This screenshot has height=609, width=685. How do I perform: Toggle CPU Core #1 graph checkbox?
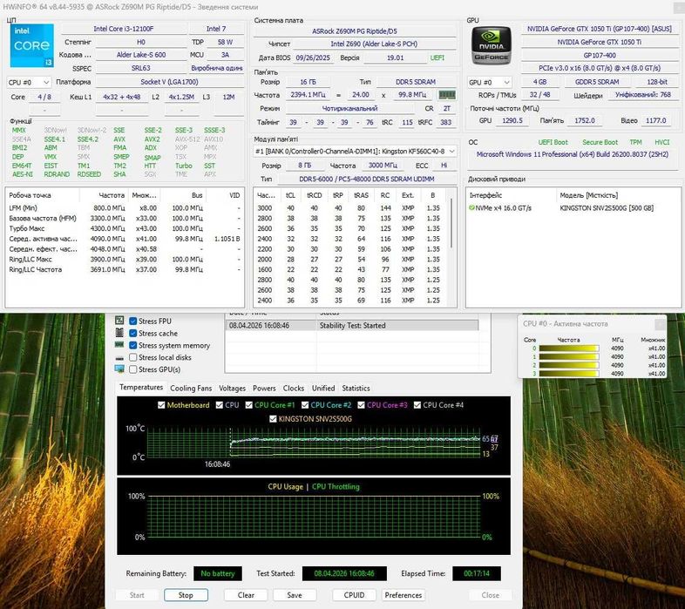(x=249, y=405)
